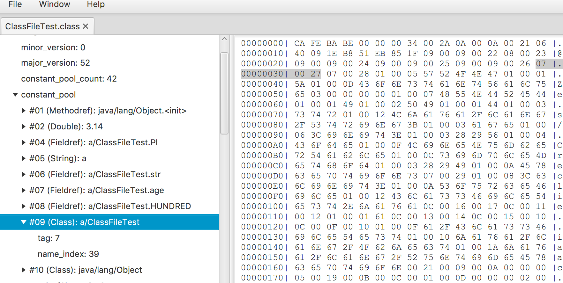Select #04 (Fieldref): a/ClassFileTest.PI row
The width and height of the screenshot is (563, 283).
point(109,142)
